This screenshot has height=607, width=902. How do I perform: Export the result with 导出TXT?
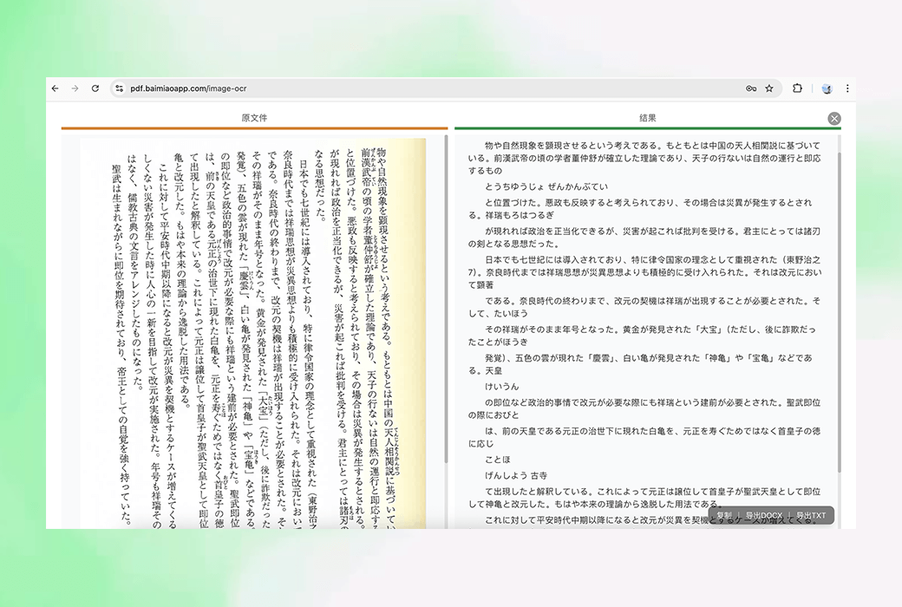[x=811, y=516]
